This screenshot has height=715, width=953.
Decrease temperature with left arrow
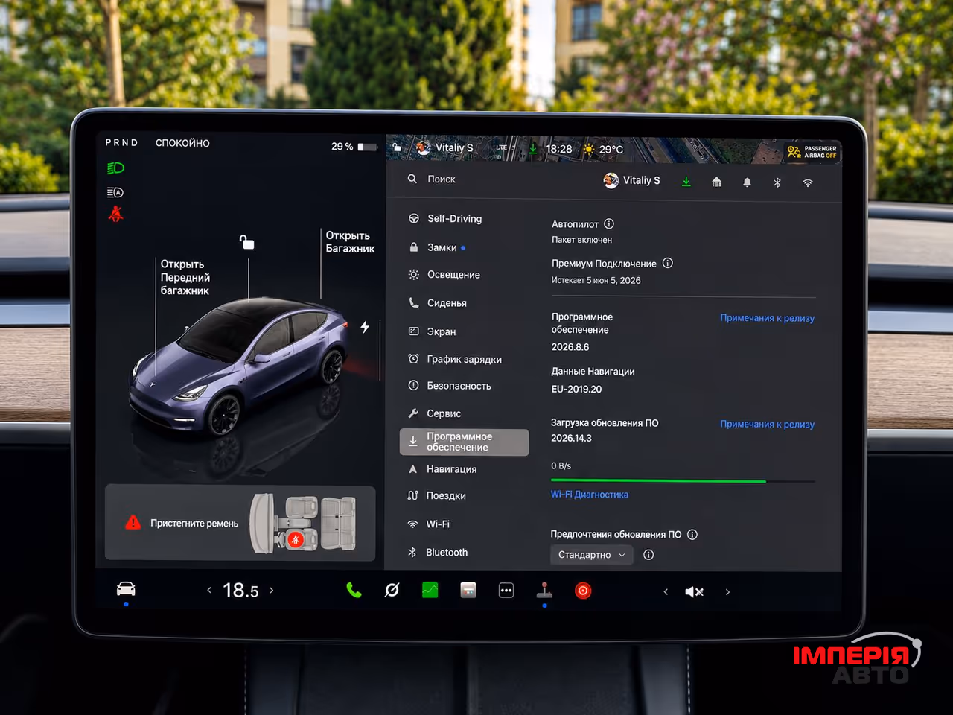coord(209,591)
